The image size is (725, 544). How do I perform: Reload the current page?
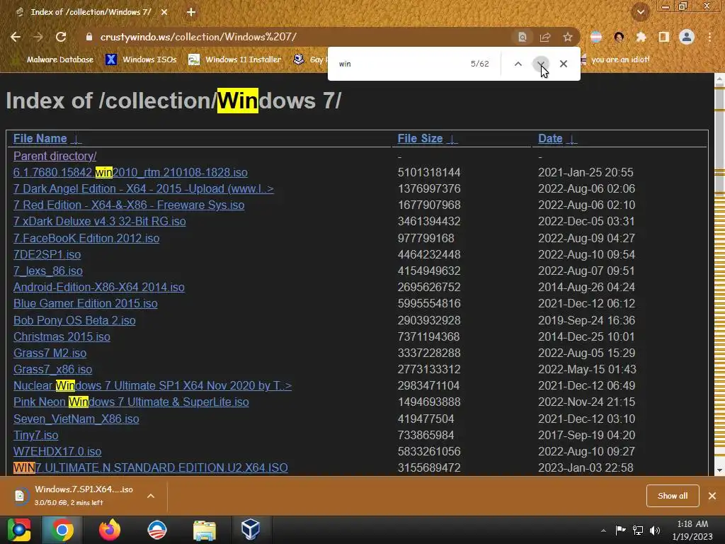coord(61,37)
